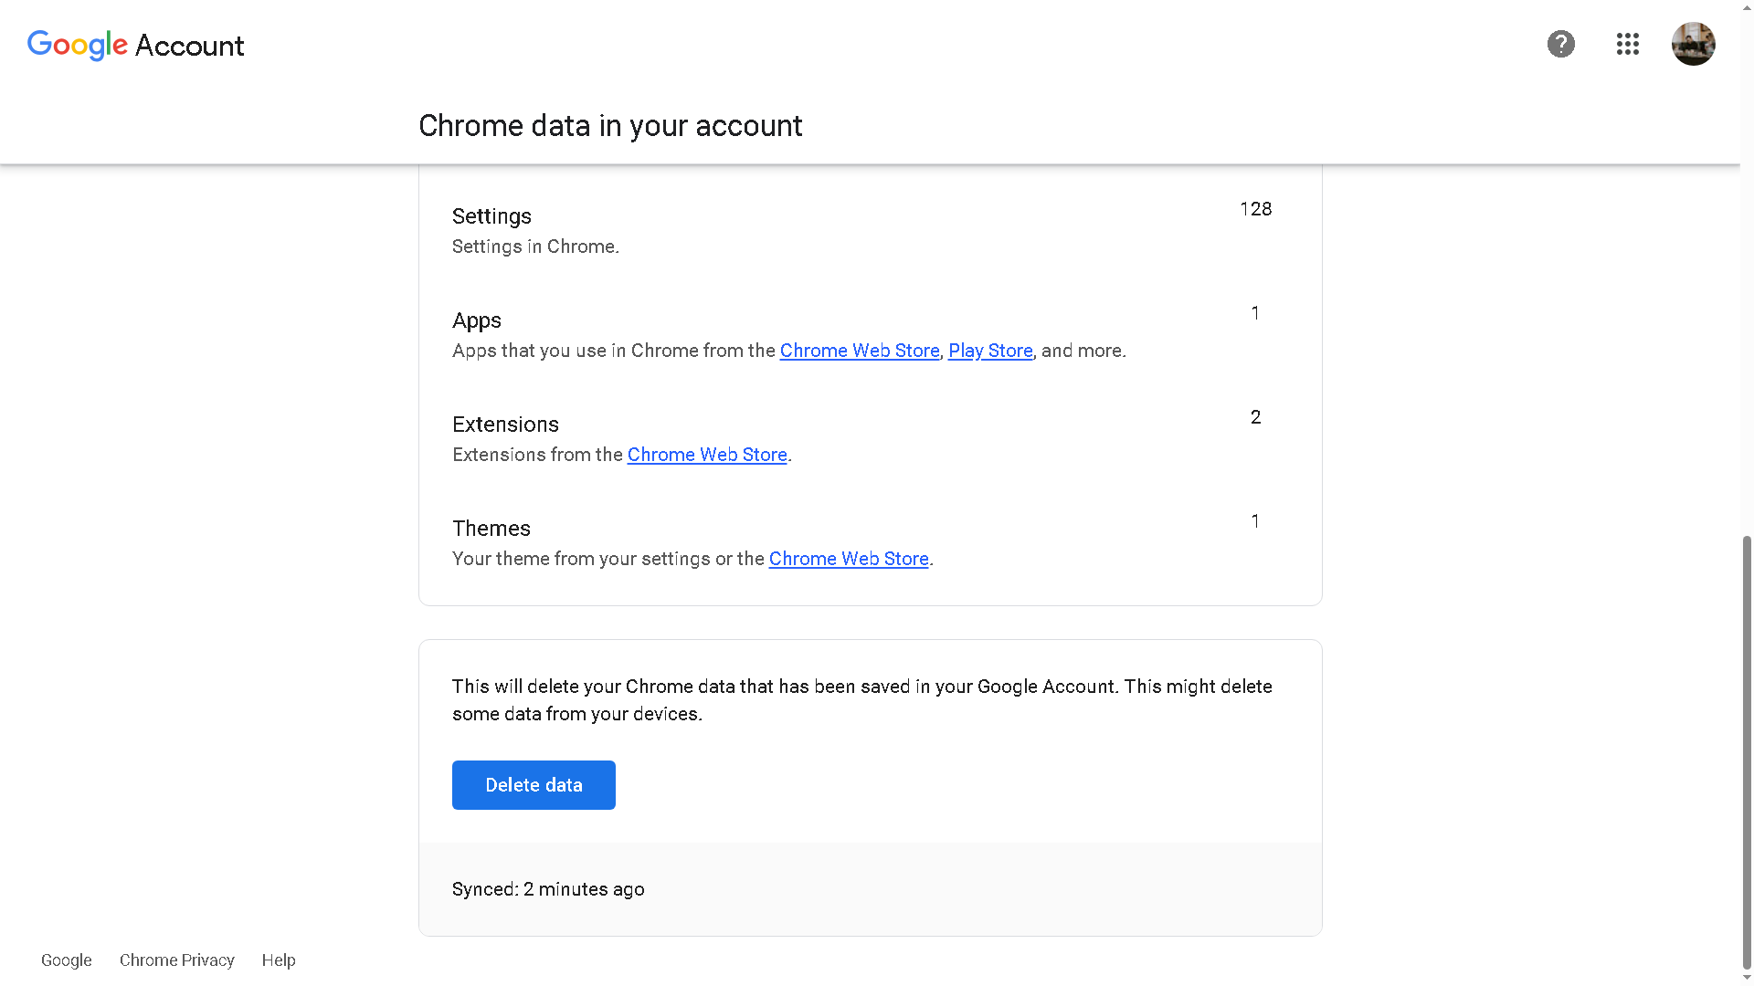This screenshot has width=1754, height=986.
Task: Open the Play Store link
Action: pos(989,351)
